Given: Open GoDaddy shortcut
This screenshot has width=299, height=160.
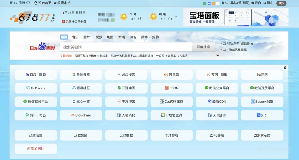Looking at the screenshot, I should point(35,88).
